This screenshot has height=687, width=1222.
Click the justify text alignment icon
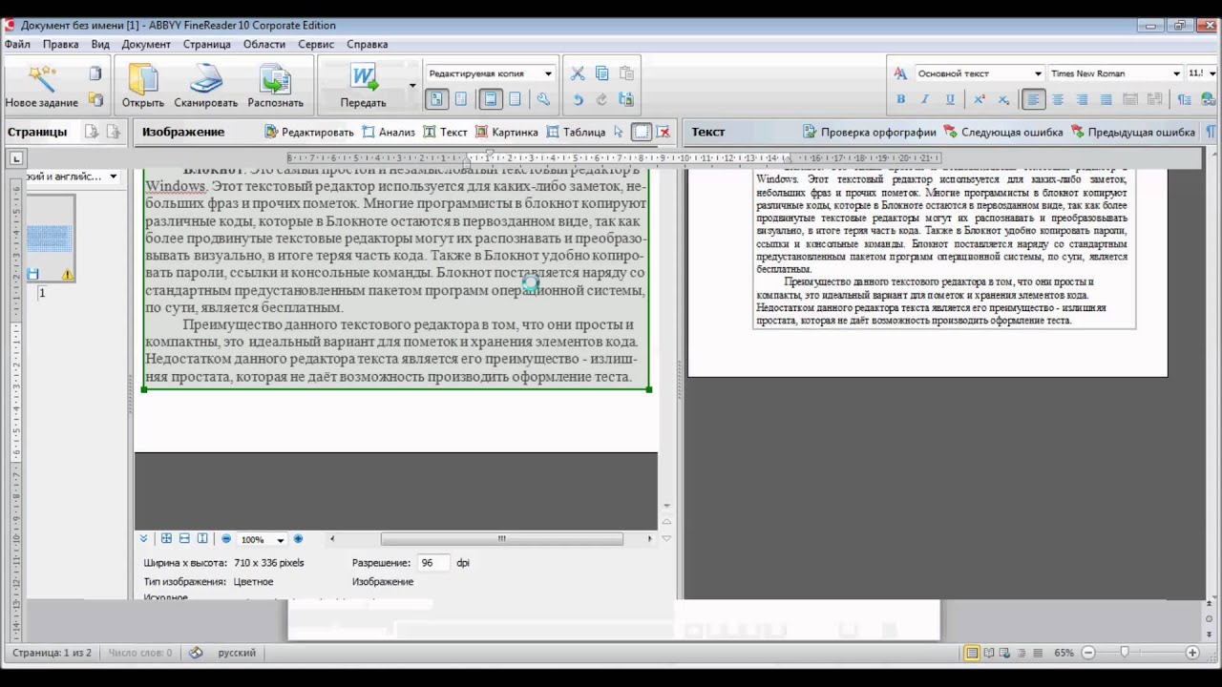1106,99
